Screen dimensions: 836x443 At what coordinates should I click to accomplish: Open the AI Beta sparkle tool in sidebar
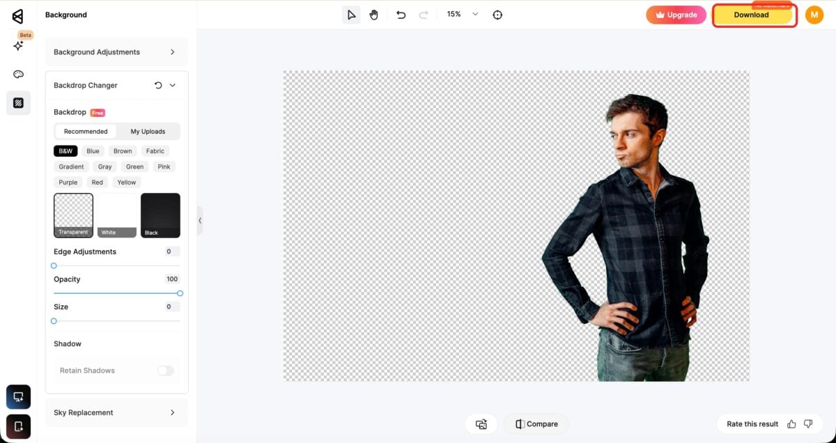tap(18, 46)
